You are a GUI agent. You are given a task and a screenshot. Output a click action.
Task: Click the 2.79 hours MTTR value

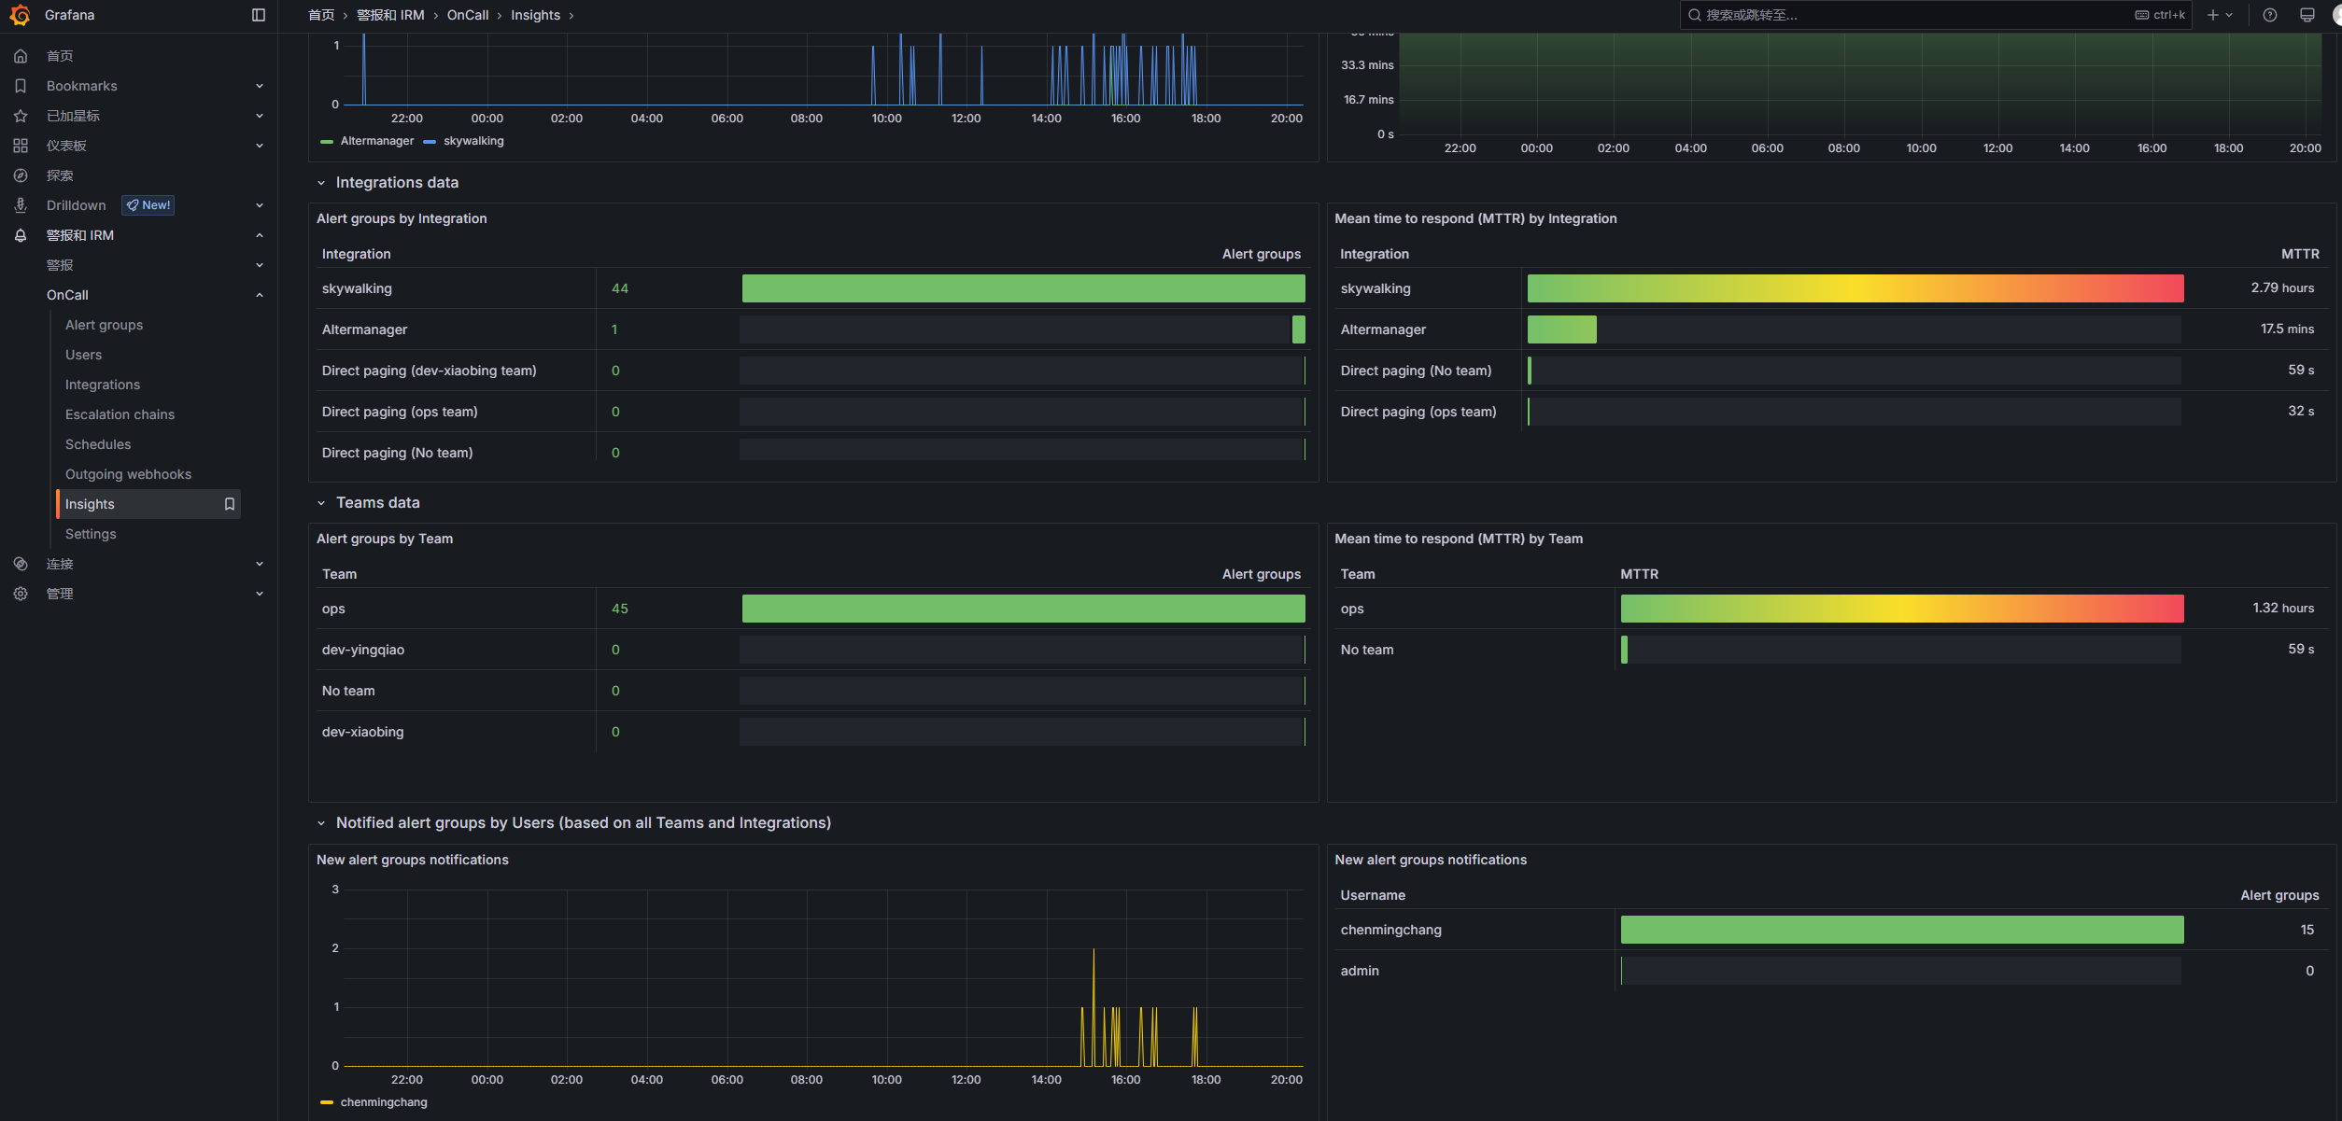pyautogui.click(x=2282, y=288)
